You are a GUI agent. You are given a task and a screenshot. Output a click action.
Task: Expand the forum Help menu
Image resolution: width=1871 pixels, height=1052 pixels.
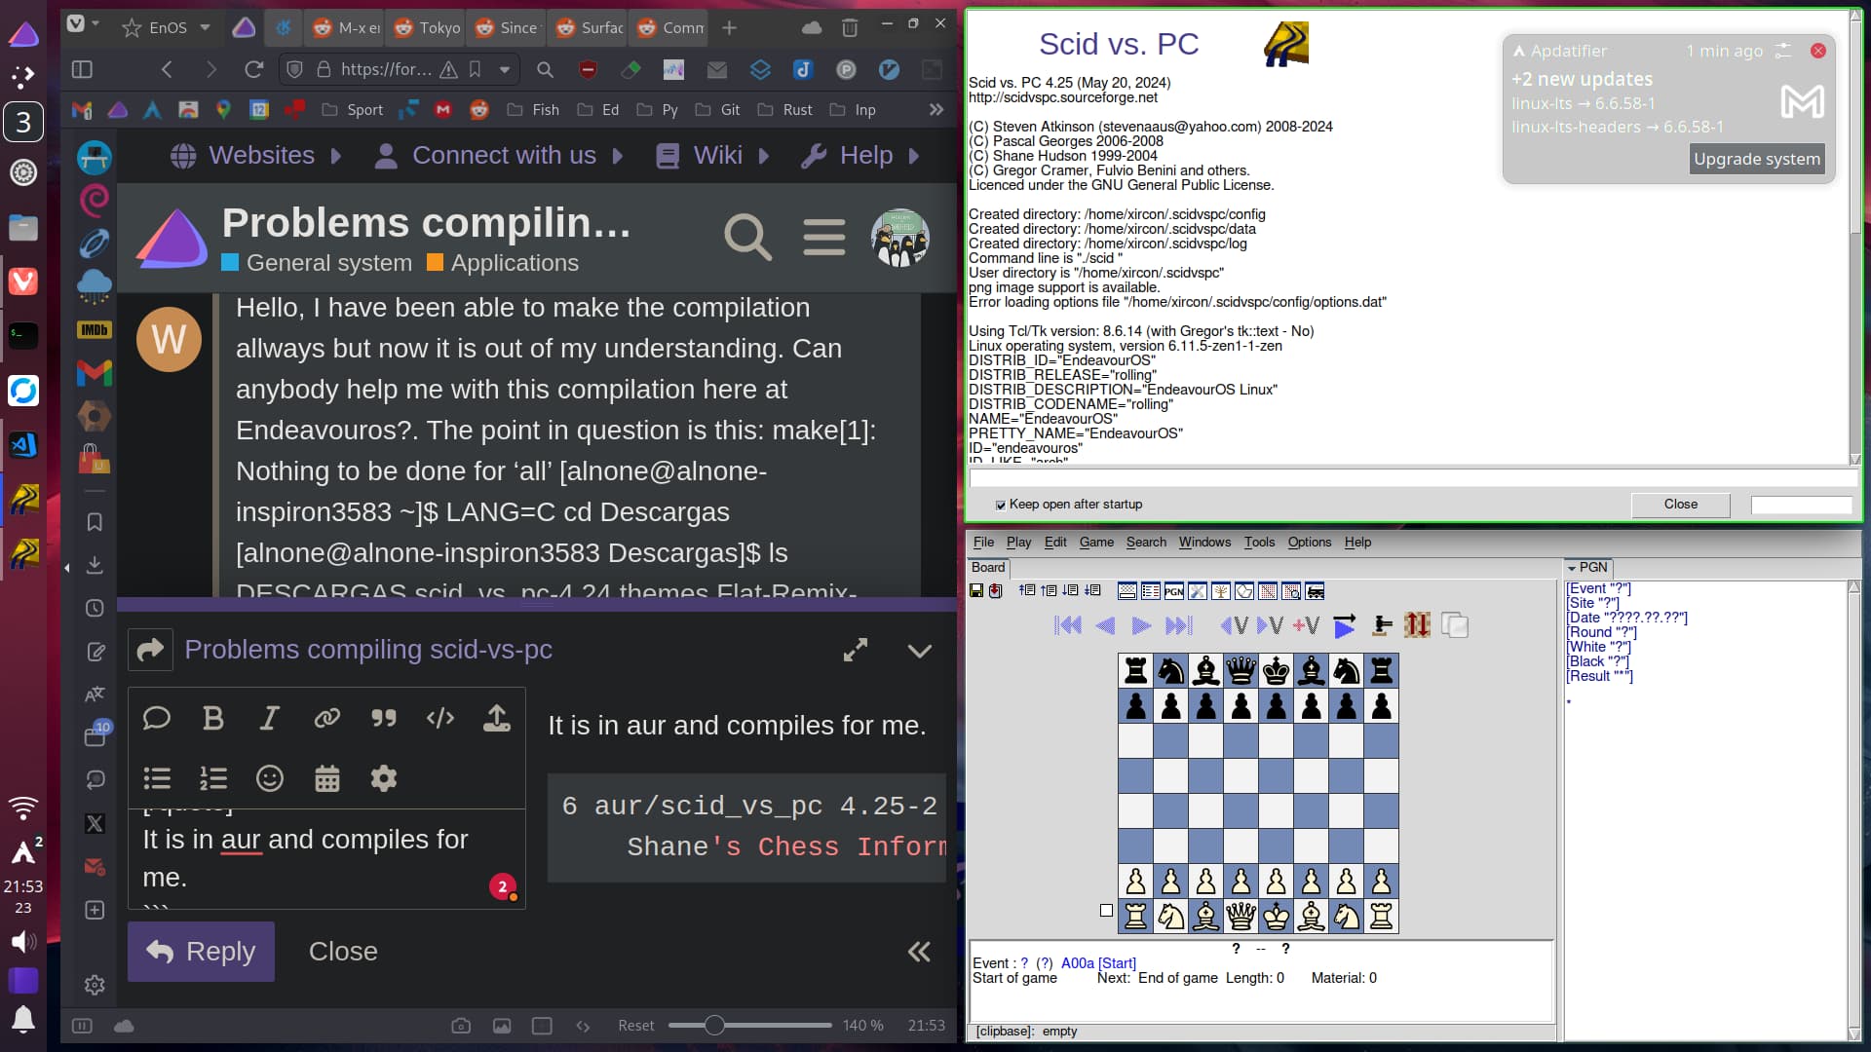coord(860,155)
